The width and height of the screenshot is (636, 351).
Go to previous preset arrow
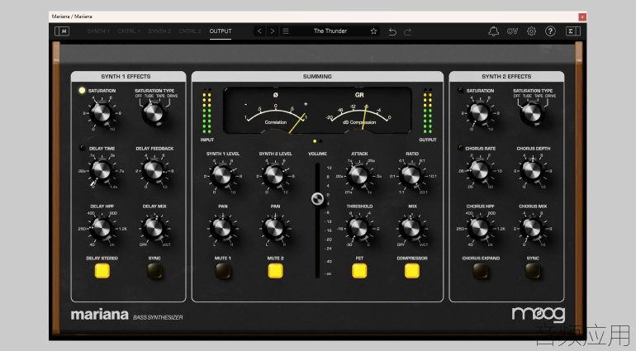[259, 31]
